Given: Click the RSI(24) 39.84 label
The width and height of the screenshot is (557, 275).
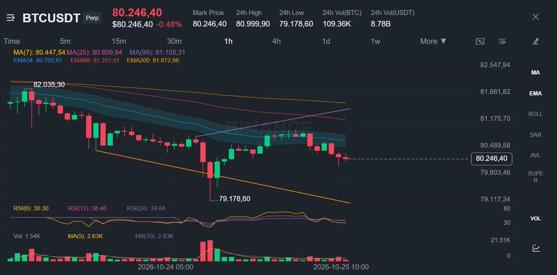Looking at the screenshot, I should click(x=146, y=208).
